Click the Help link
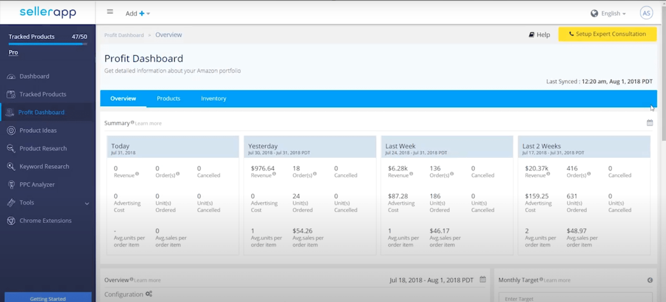 539,34
